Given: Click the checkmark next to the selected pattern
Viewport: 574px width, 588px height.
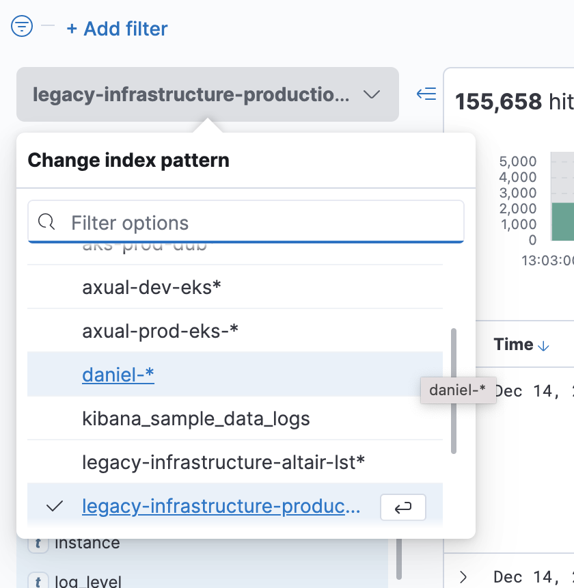Looking at the screenshot, I should click(x=54, y=507).
